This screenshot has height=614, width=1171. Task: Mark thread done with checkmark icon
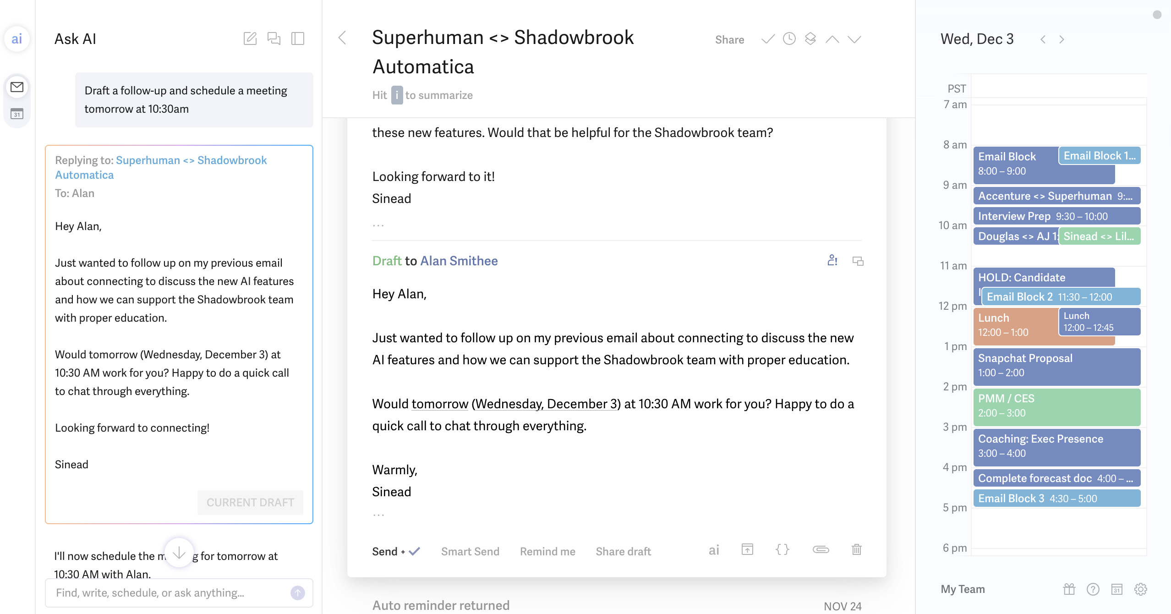[x=768, y=39]
